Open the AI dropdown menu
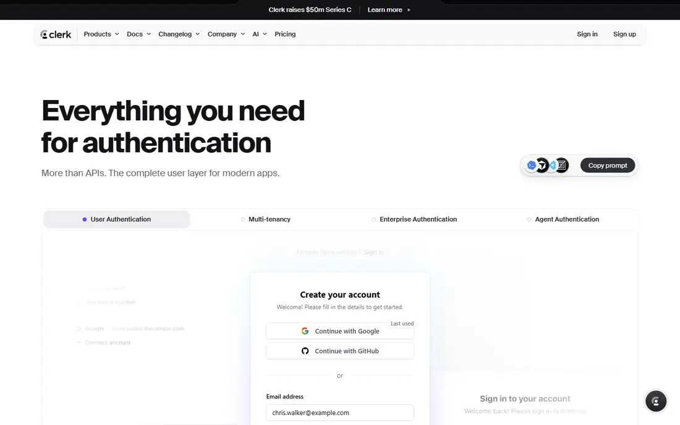Screen dimensions: 680x425 click(x=260, y=34)
